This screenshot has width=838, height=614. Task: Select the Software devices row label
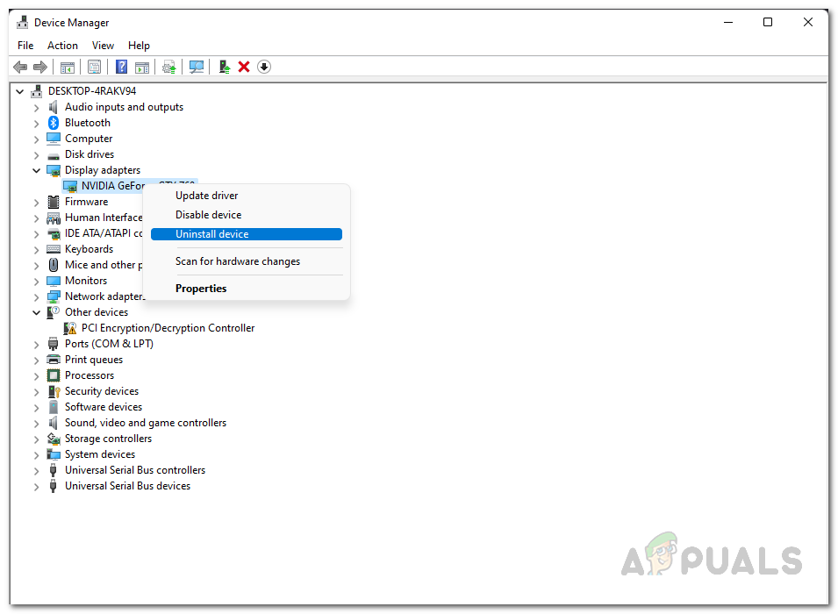[104, 407]
